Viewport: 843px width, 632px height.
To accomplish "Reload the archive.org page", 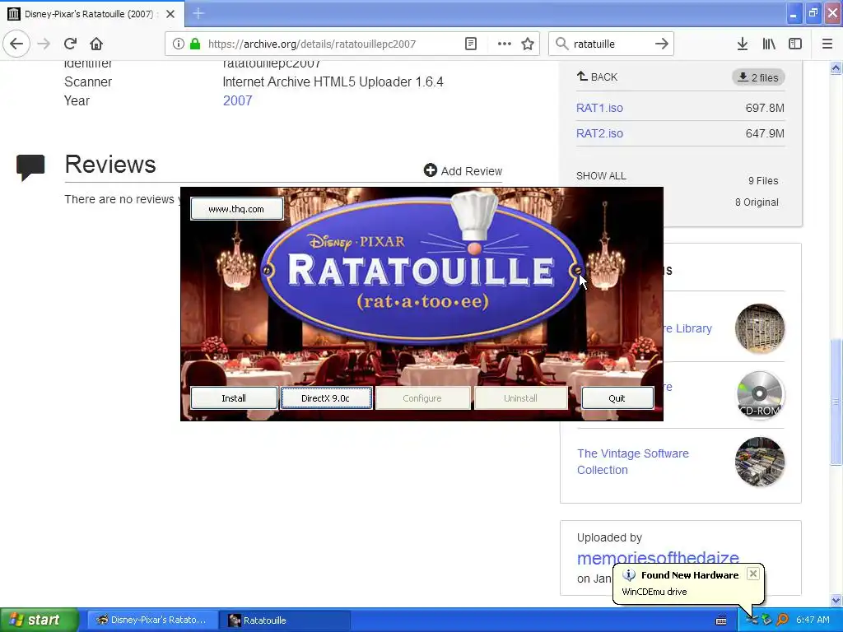I will coord(71,44).
